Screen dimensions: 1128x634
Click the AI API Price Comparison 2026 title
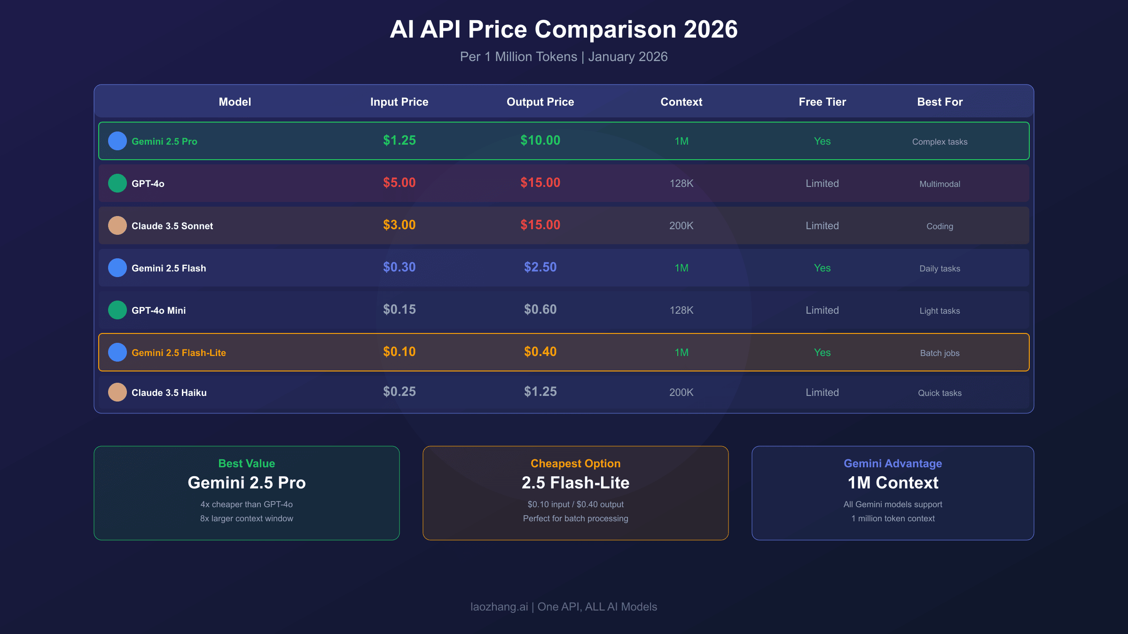point(564,30)
